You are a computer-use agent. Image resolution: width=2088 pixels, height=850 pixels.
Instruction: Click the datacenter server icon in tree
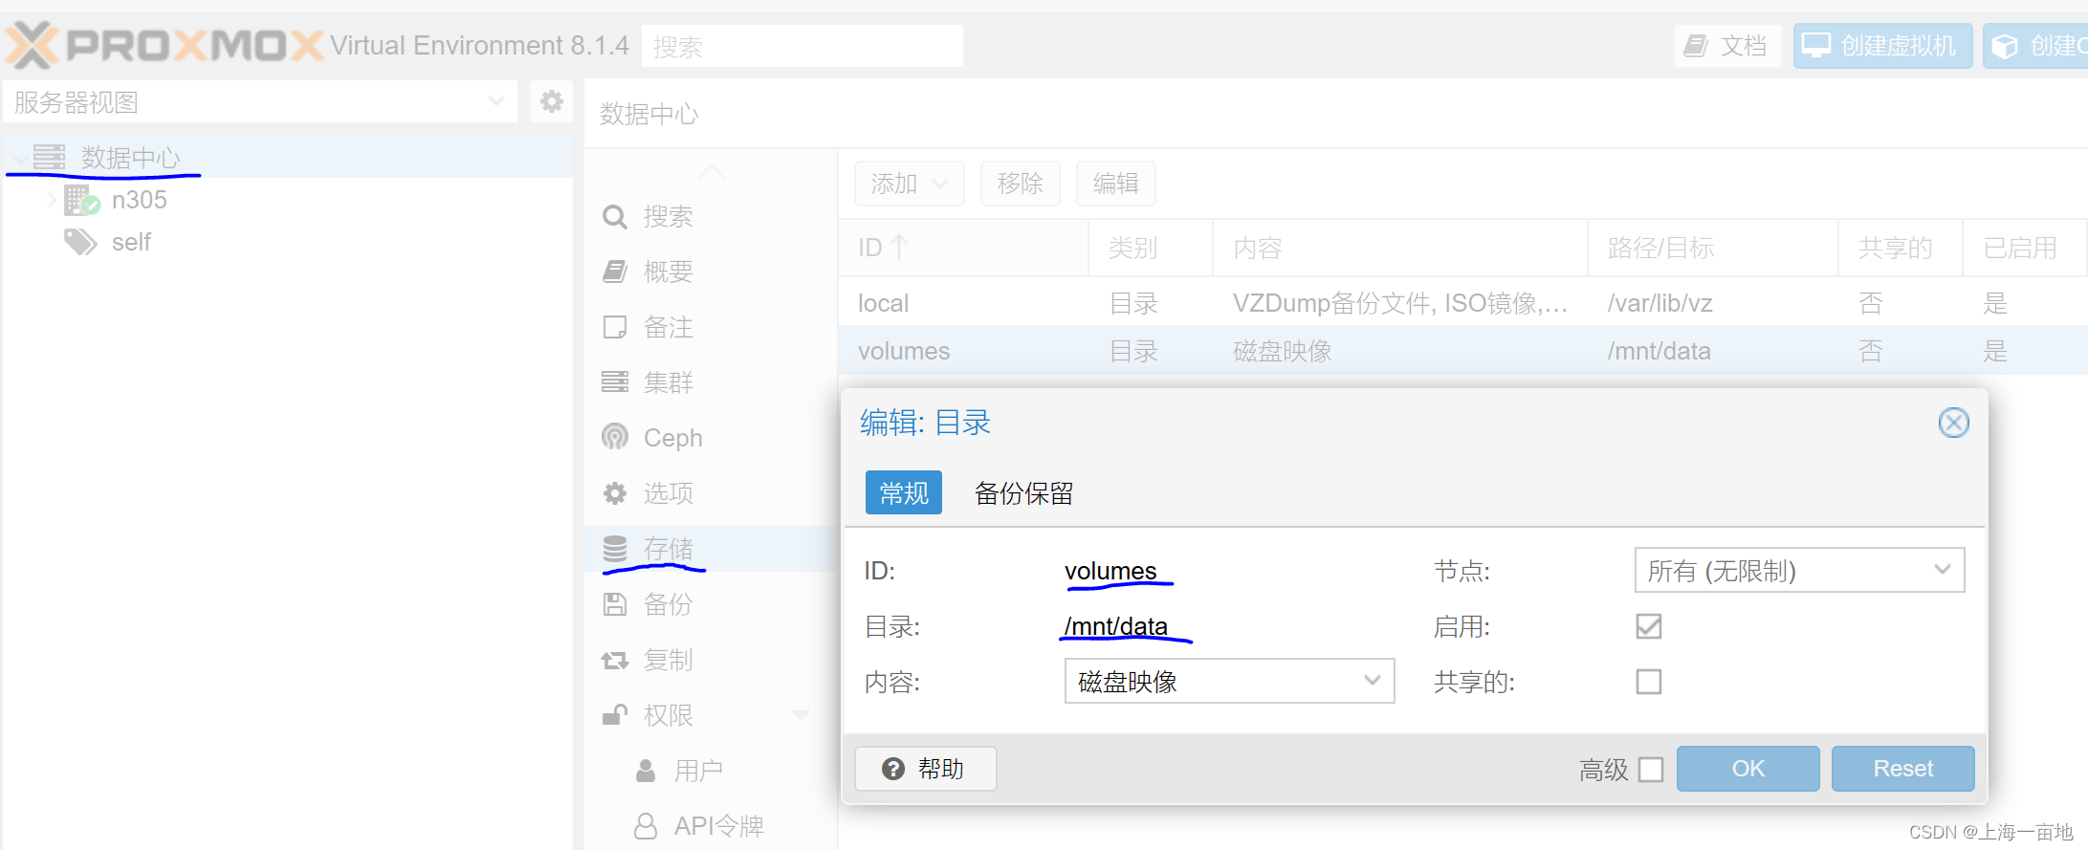49,157
